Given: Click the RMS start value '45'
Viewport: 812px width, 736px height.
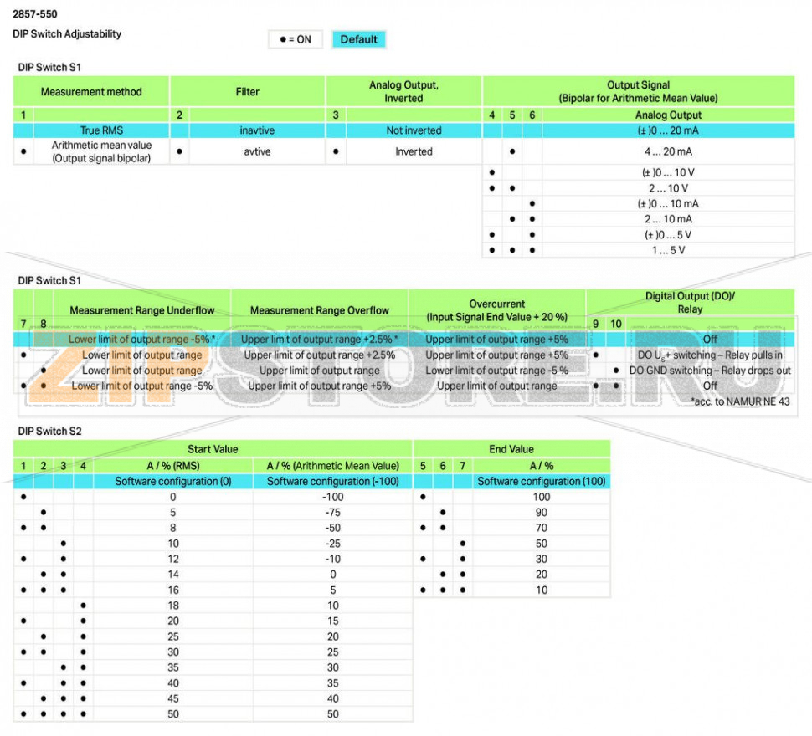Looking at the screenshot, I should click(x=173, y=698).
